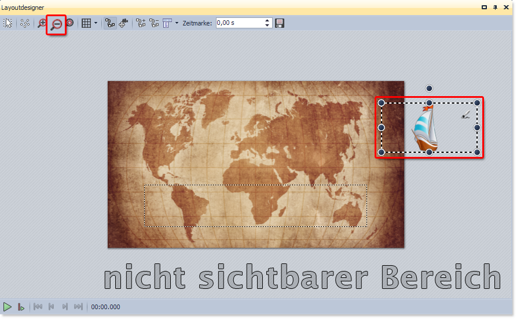Select the camera pan tool
The image size is (517, 319).
(x=123, y=23)
